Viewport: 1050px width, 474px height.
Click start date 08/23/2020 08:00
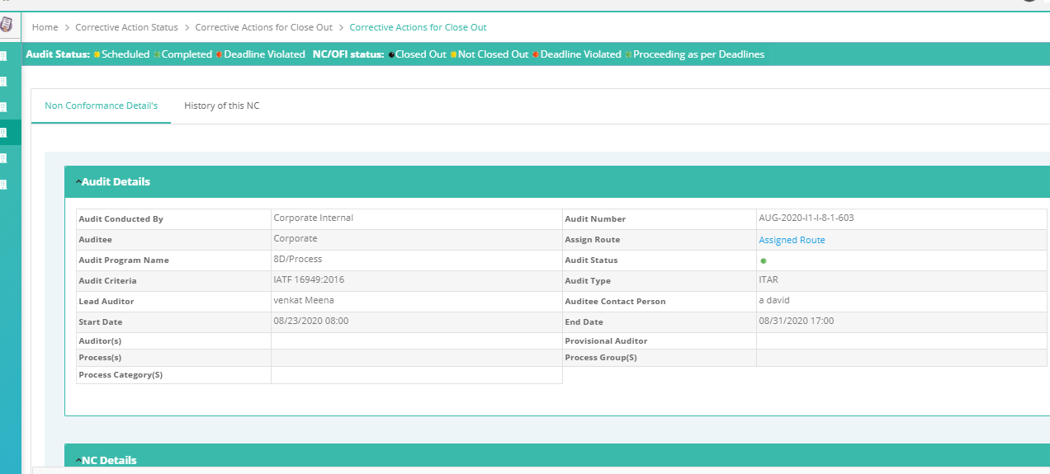tap(311, 321)
